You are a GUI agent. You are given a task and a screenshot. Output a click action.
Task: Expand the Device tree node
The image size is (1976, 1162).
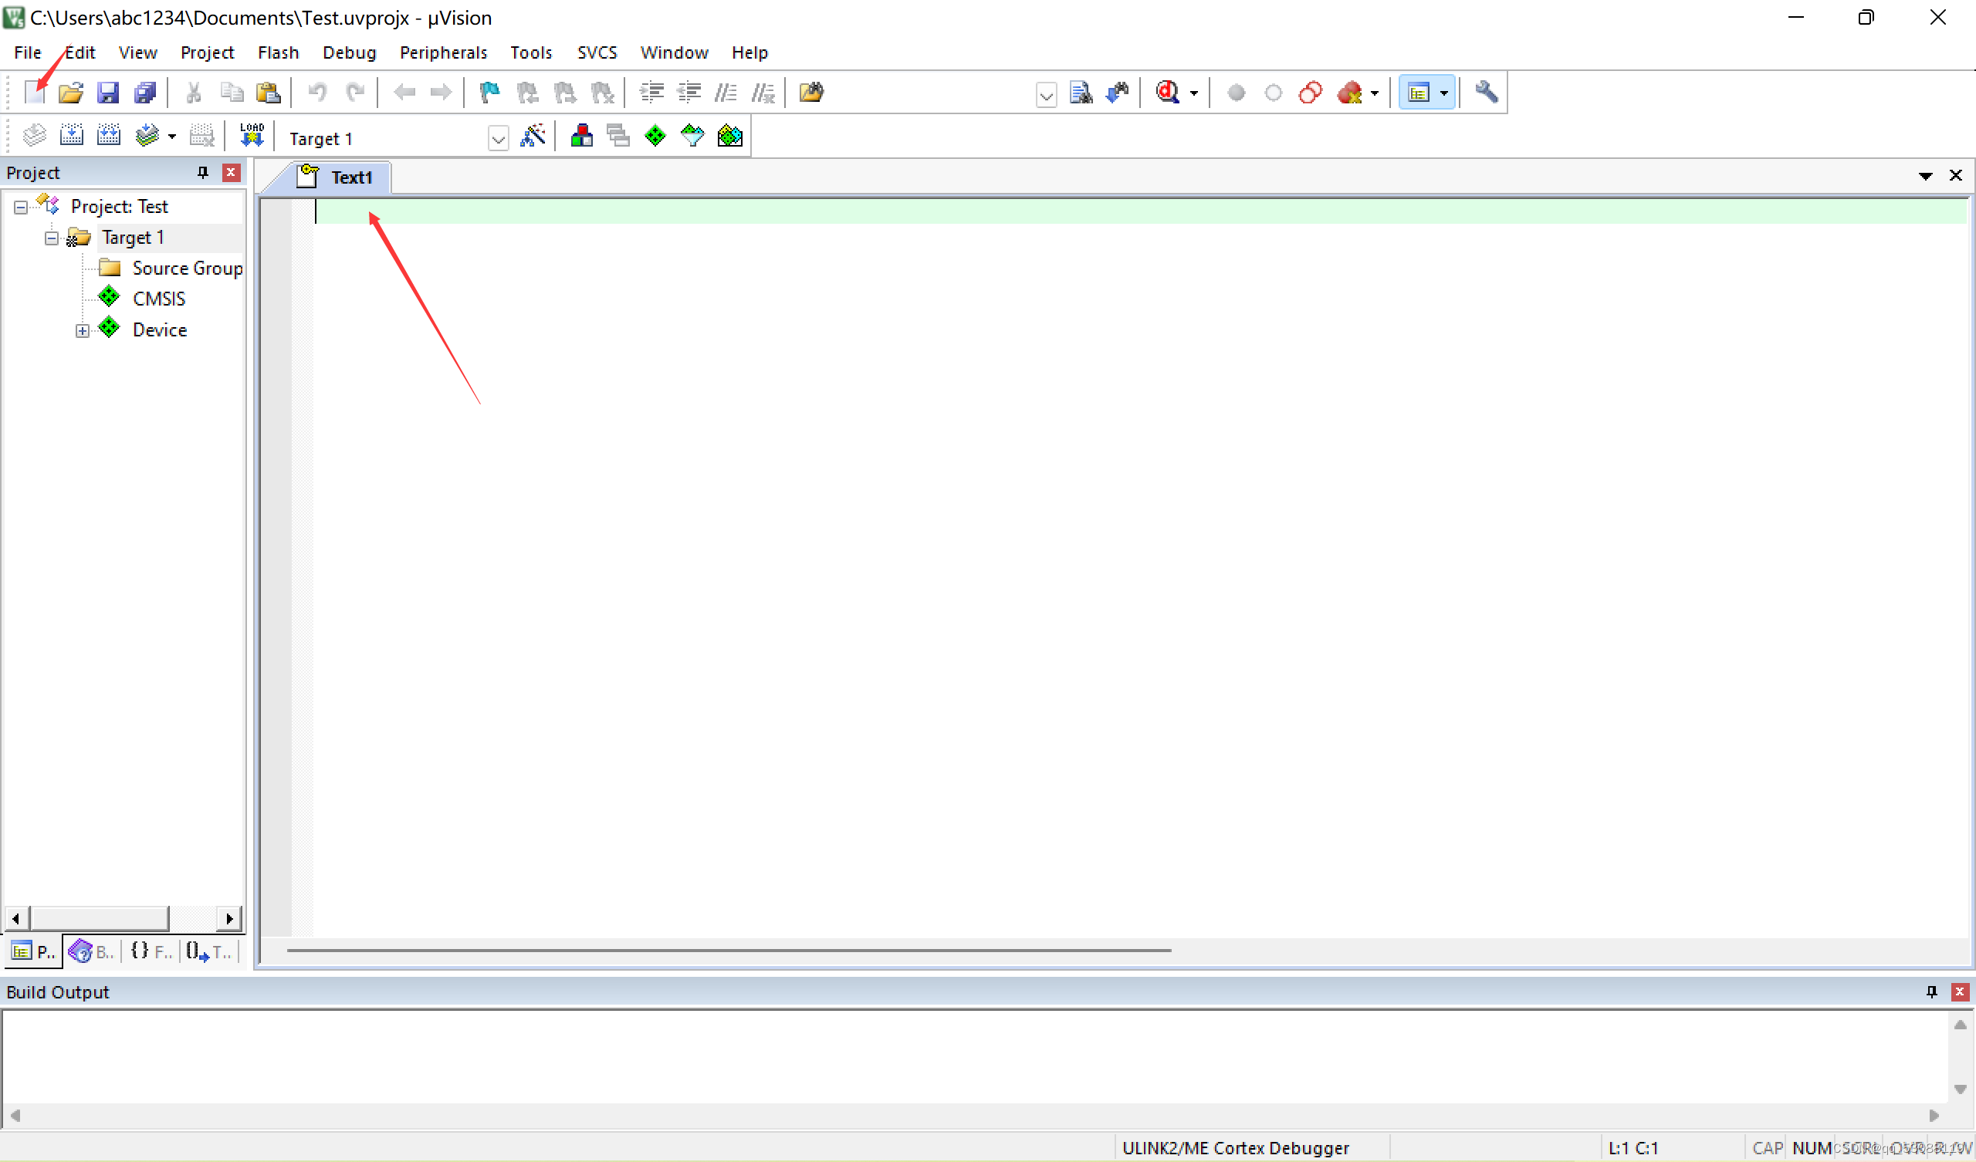coord(83,331)
